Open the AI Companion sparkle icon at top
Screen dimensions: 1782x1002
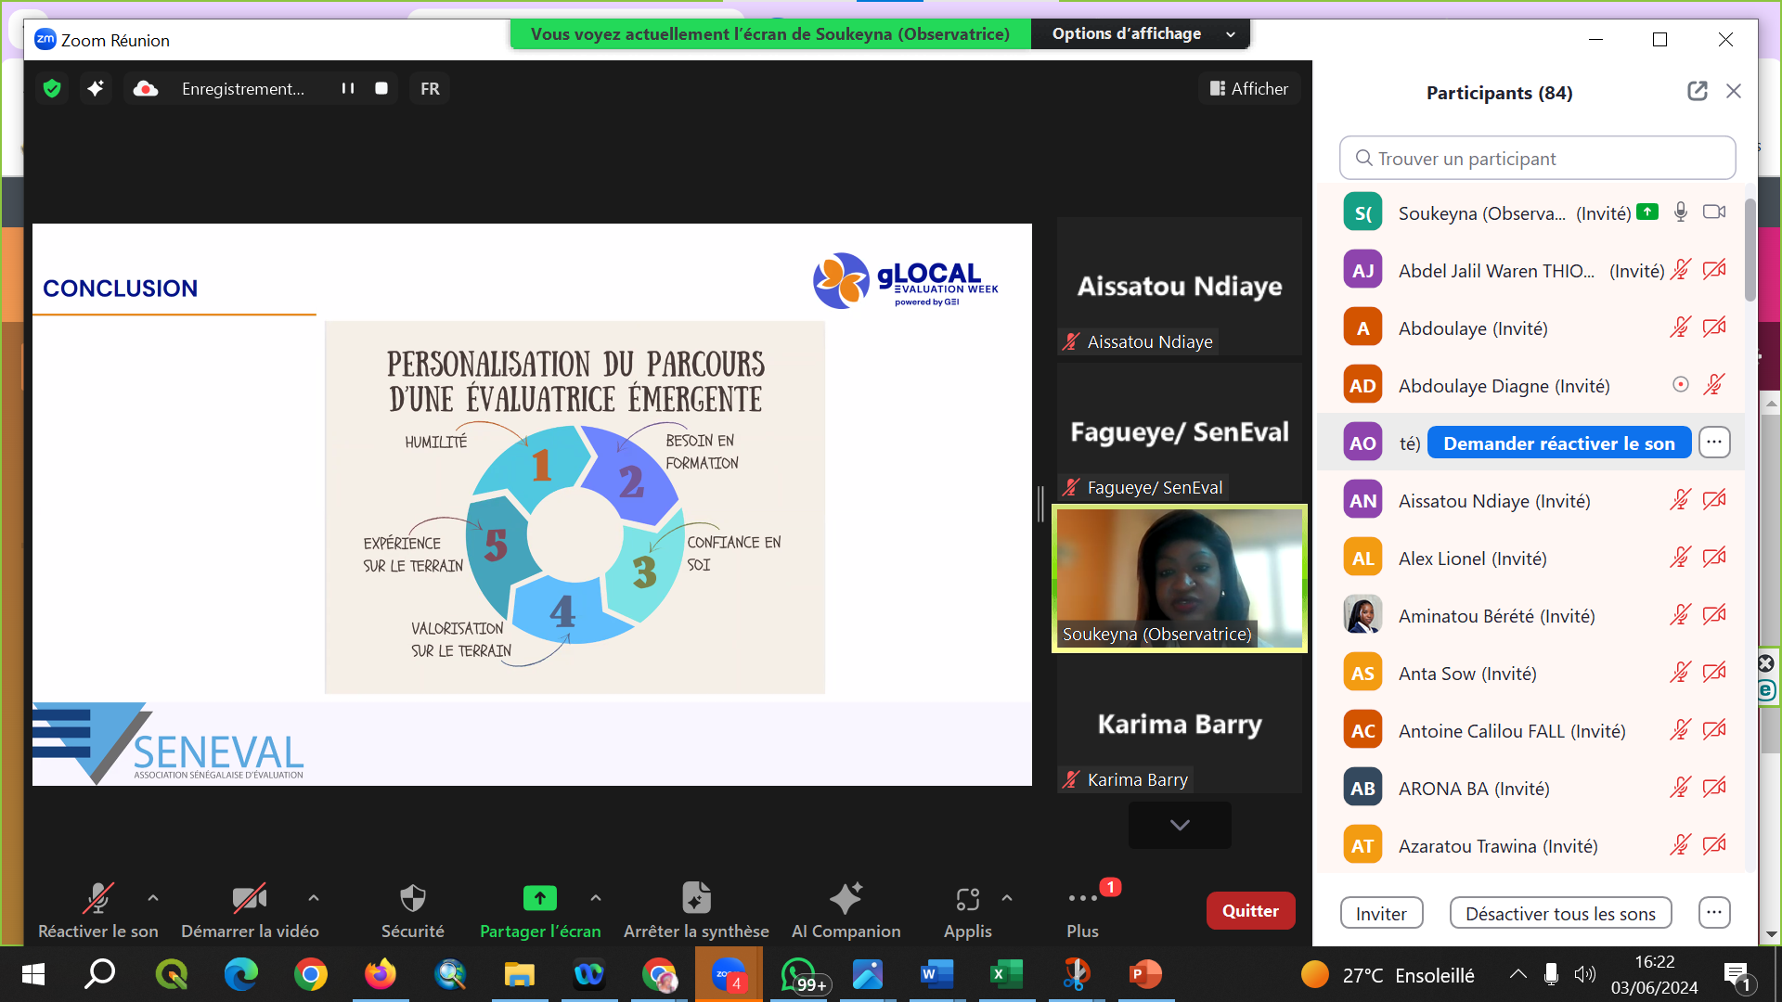(x=96, y=88)
